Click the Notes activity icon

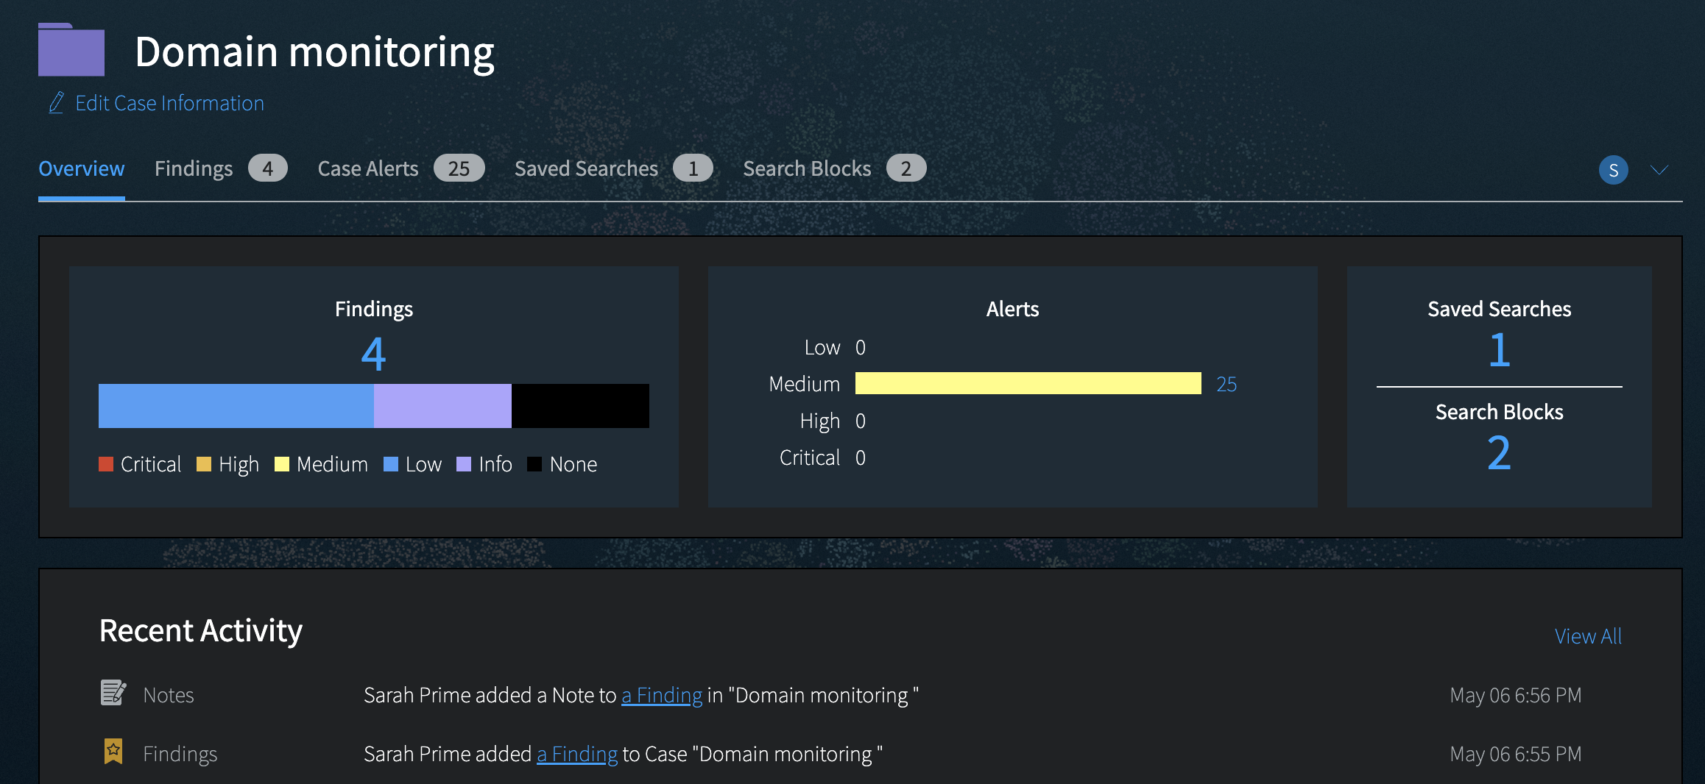[x=113, y=693]
